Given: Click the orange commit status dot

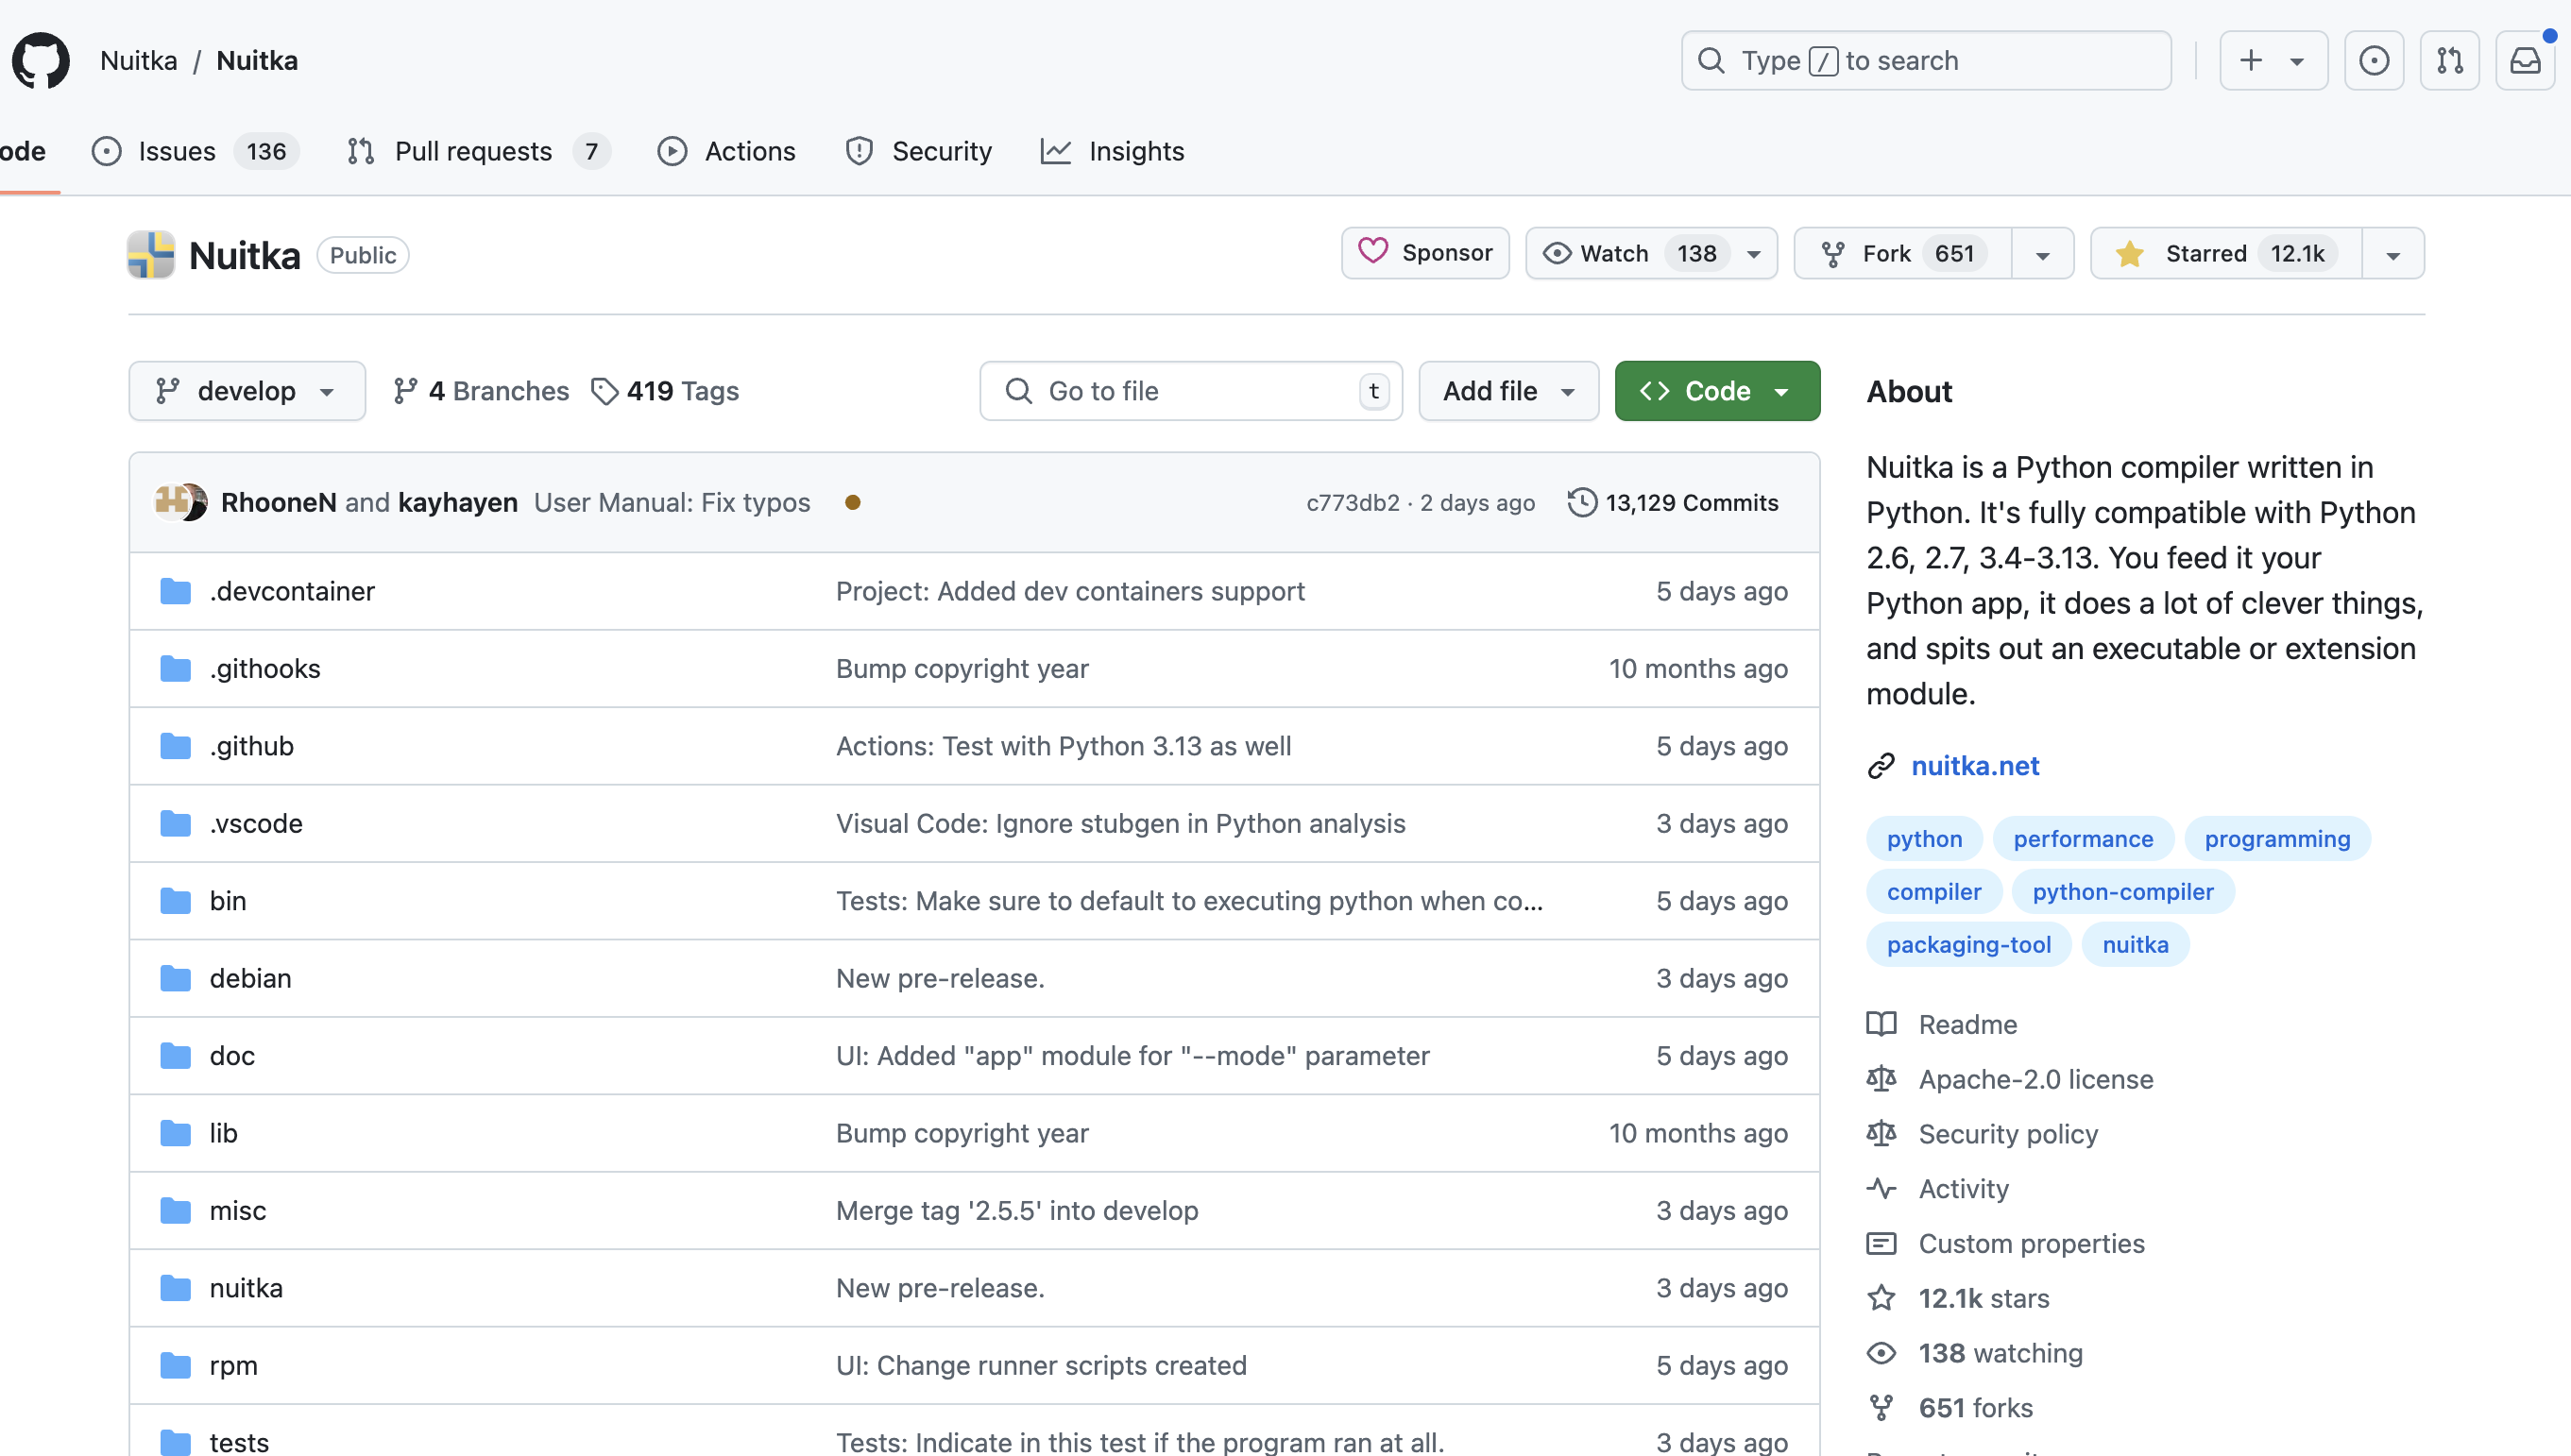Looking at the screenshot, I should (852, 502).
